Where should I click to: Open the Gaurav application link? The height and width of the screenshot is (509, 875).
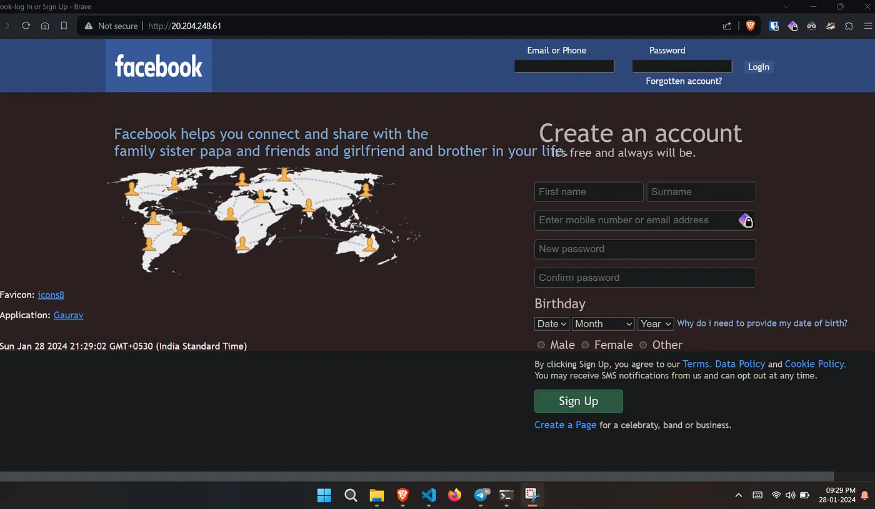pos(69,315)
